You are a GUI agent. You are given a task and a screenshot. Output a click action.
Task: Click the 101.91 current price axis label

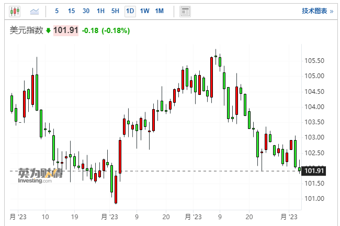[314, 171]
